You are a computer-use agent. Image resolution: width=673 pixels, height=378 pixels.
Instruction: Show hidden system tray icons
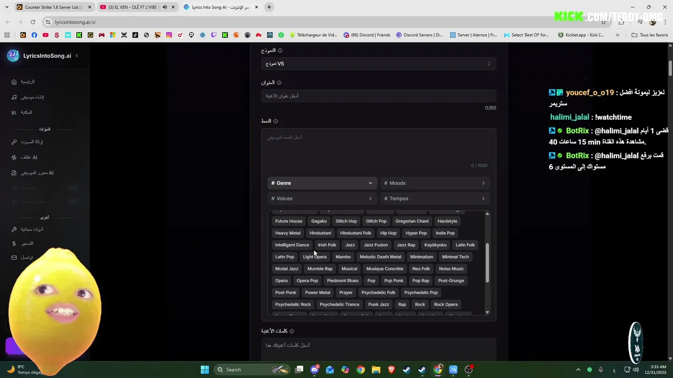[578, 370]
